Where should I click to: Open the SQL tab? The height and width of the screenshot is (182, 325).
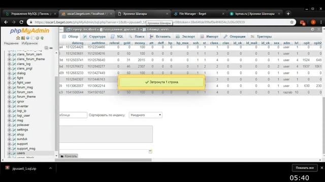click(117, 36)
